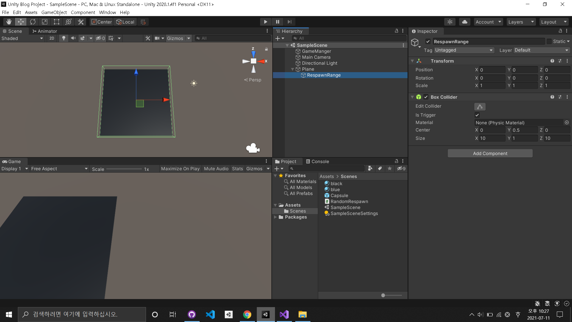Open Transform preset settings
Screen dimensions: 572x322
[x=560, y=61]
